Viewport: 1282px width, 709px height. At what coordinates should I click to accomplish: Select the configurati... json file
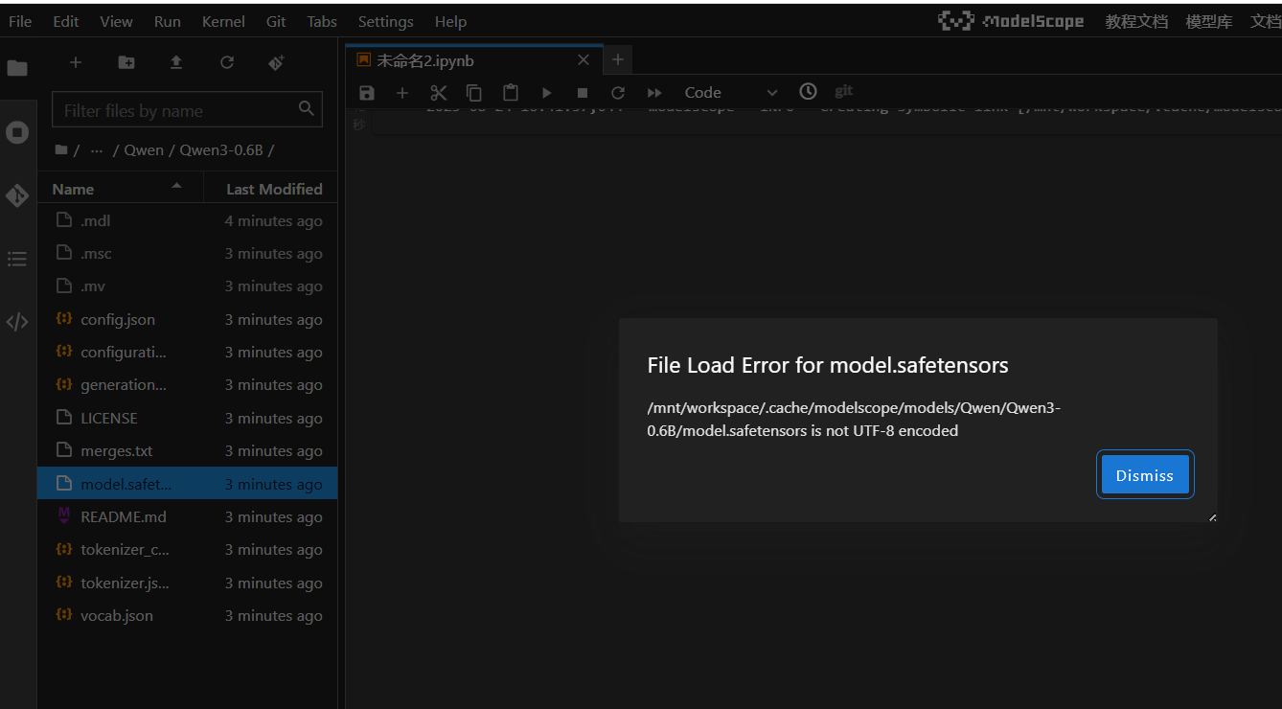click(x=187, y=353)
